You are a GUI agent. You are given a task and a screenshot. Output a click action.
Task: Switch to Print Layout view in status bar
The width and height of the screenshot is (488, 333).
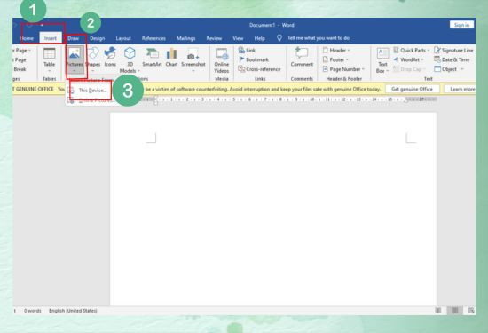point(454,310)
